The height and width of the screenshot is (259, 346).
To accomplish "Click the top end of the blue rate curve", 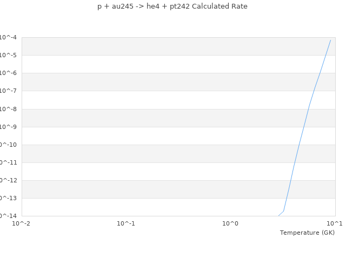I will 330,40.
